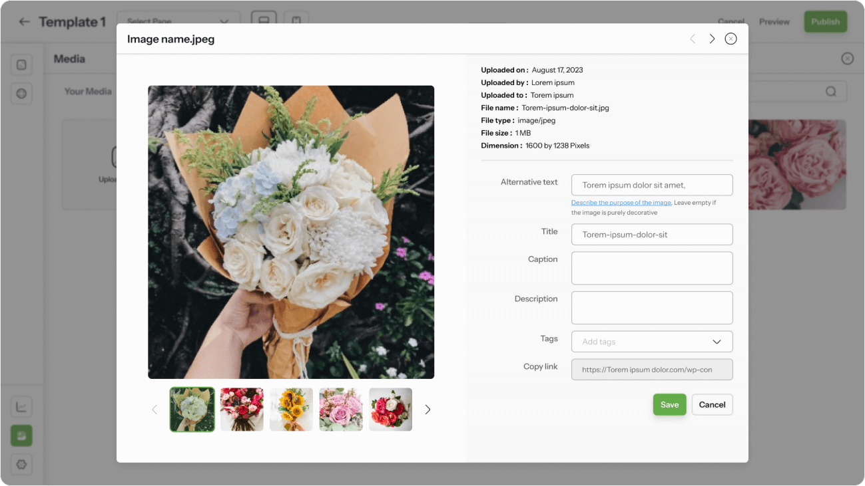Select the pink roses thumbnail
Image resolution: width=865 pixels, height=486 pixels.
pyautogui.click(x=341, y=410)
